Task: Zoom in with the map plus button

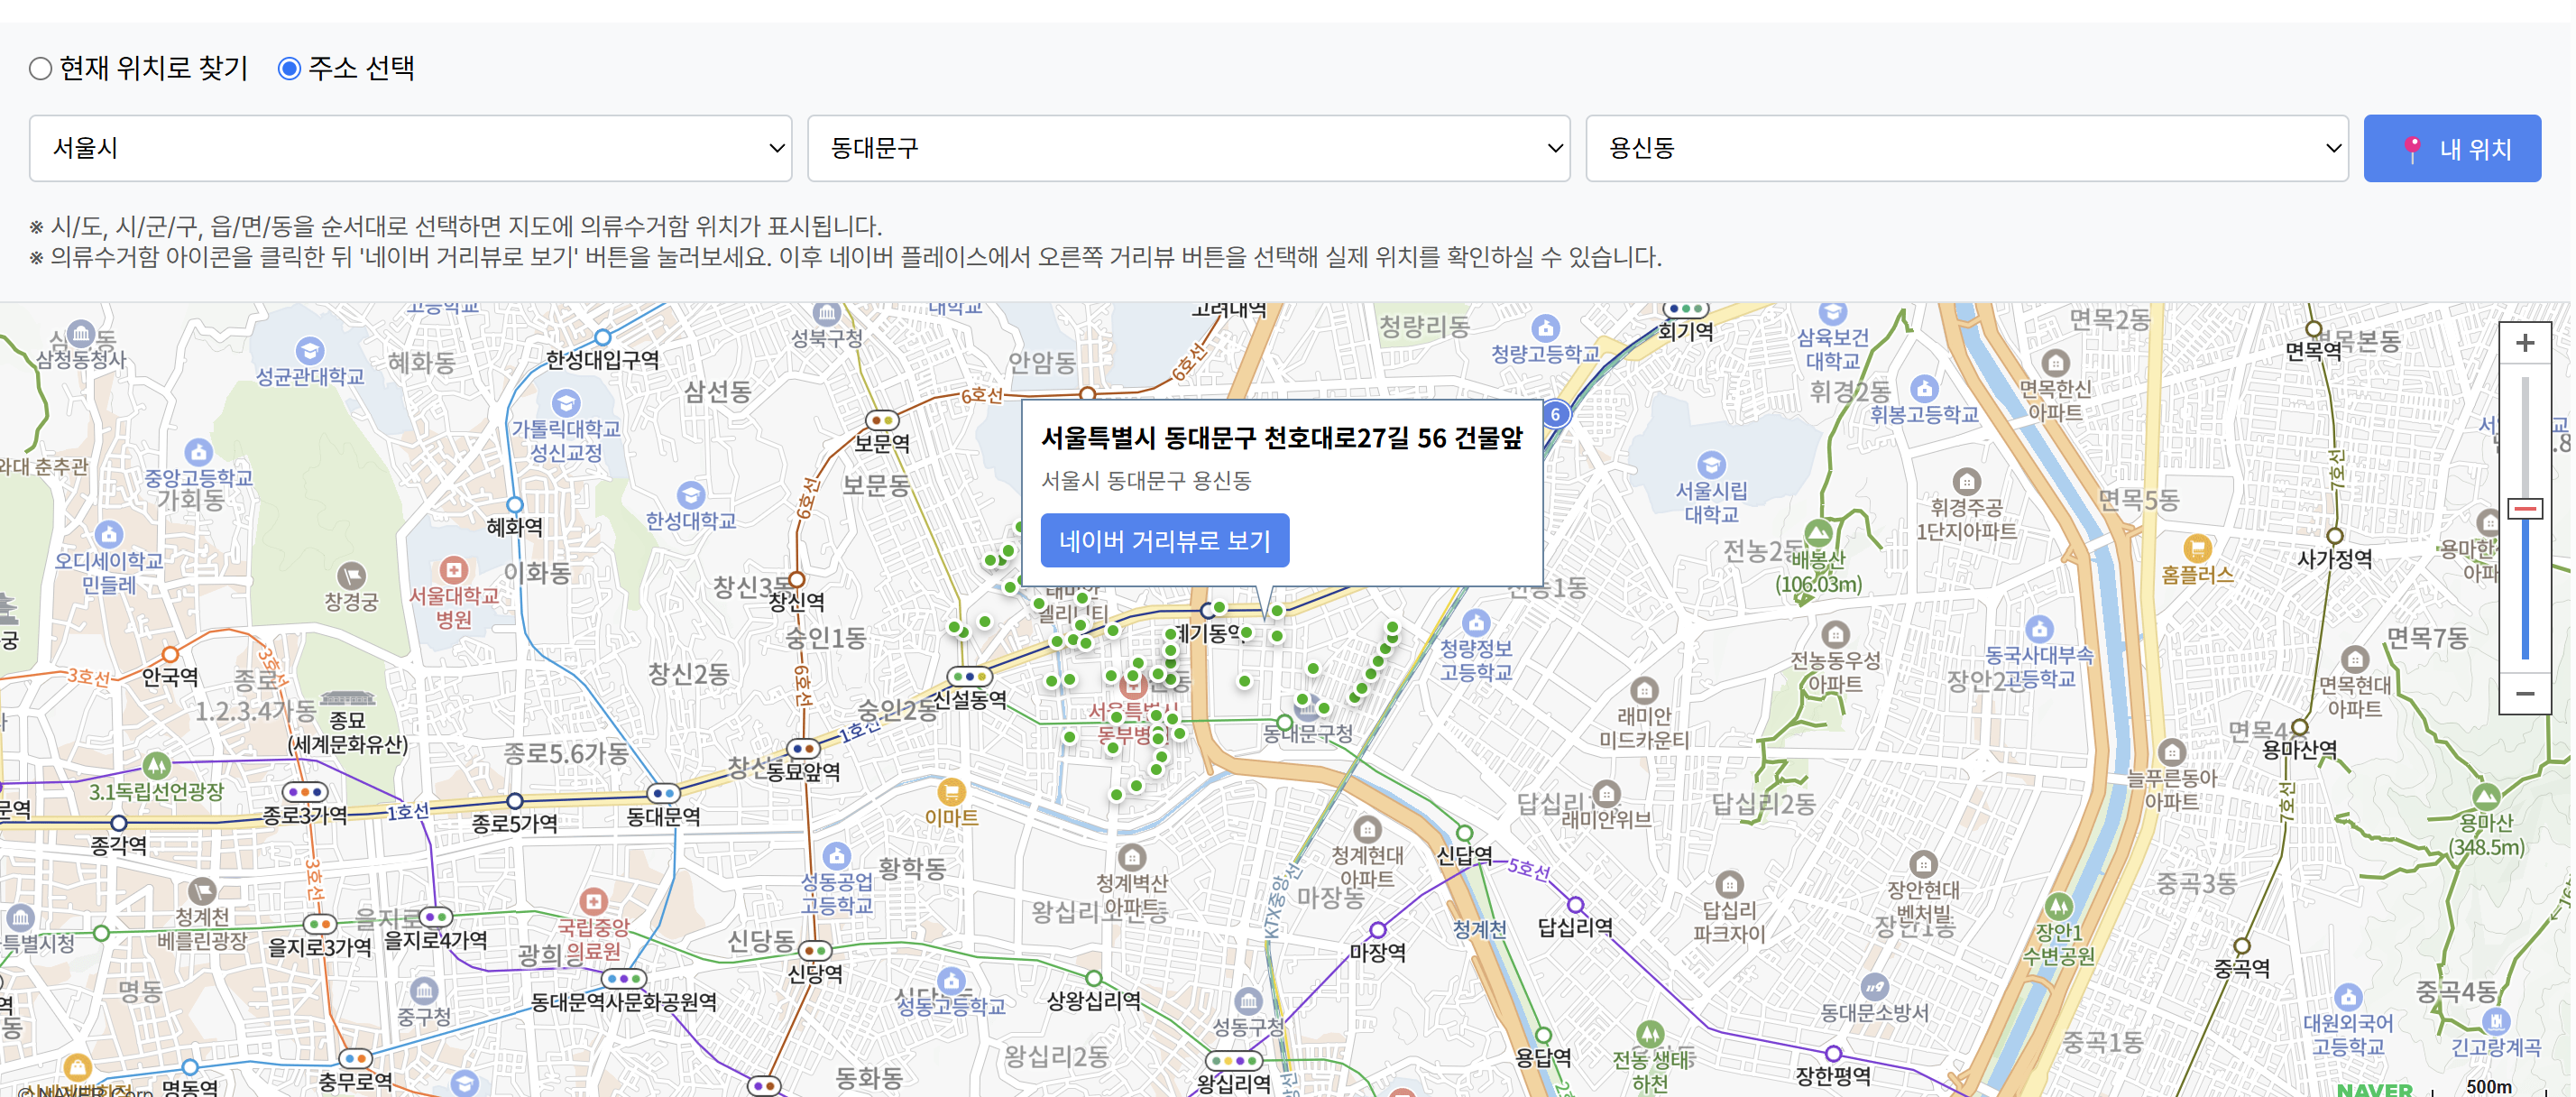Action: (x=2524, y=343)
